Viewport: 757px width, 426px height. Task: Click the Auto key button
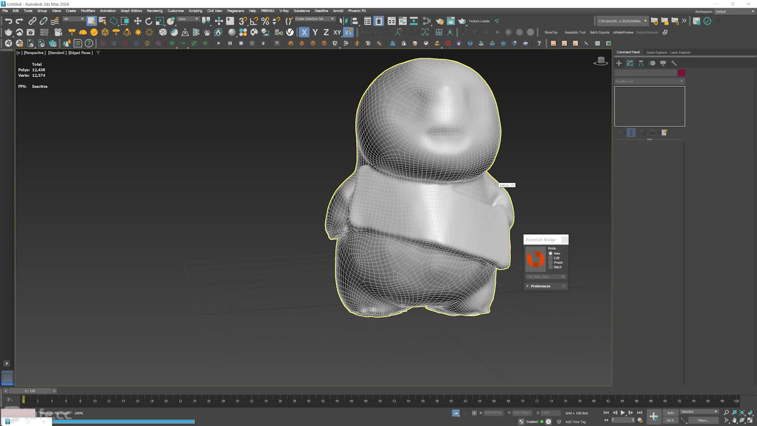pyautogui.click(x=671, y=413)
